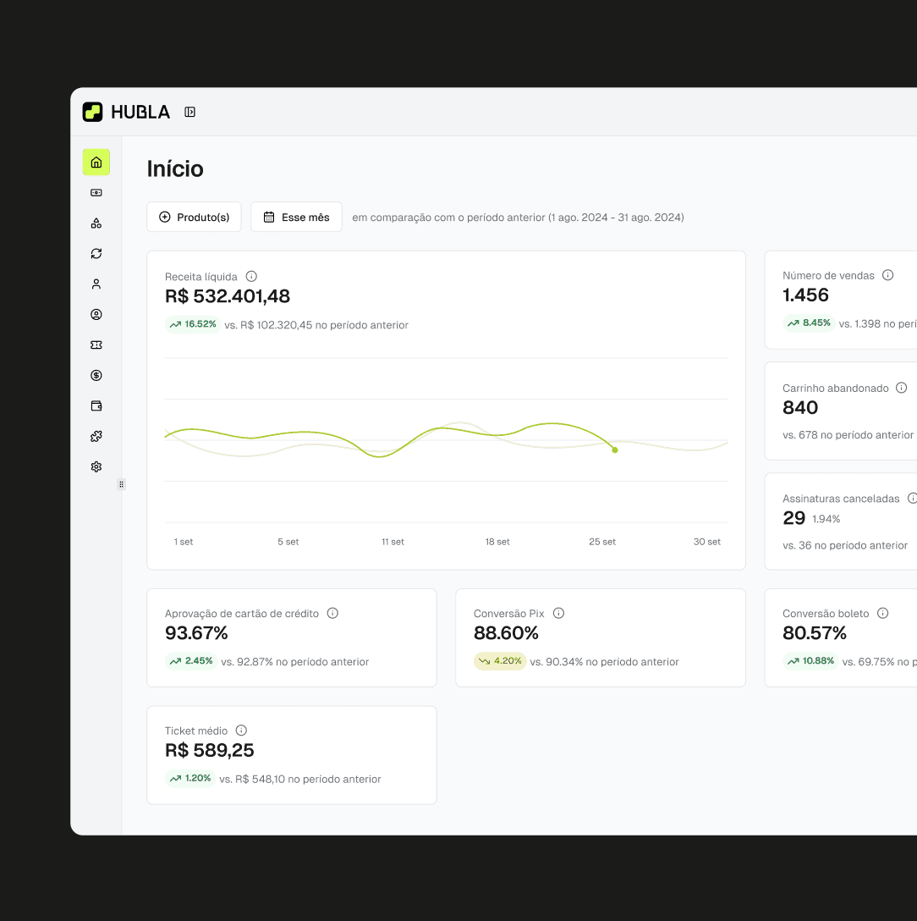Screen dimensions: 917x921
Task: Click the comparison period text (1 ago. 2024)
Action: click(518, 218)
